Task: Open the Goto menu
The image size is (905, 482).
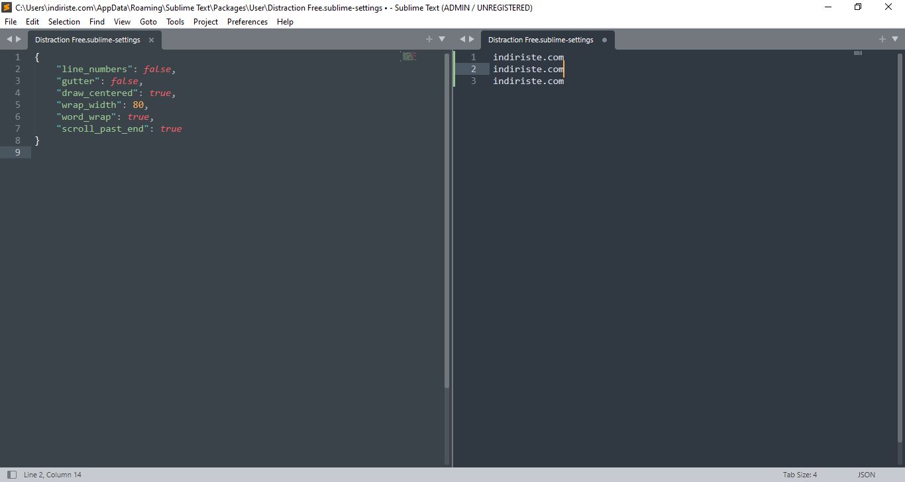Action: [148, 22]
